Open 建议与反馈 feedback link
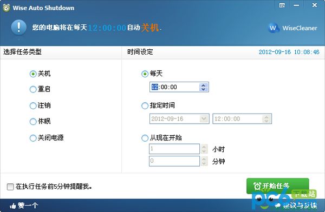 [x=296, y=205]
